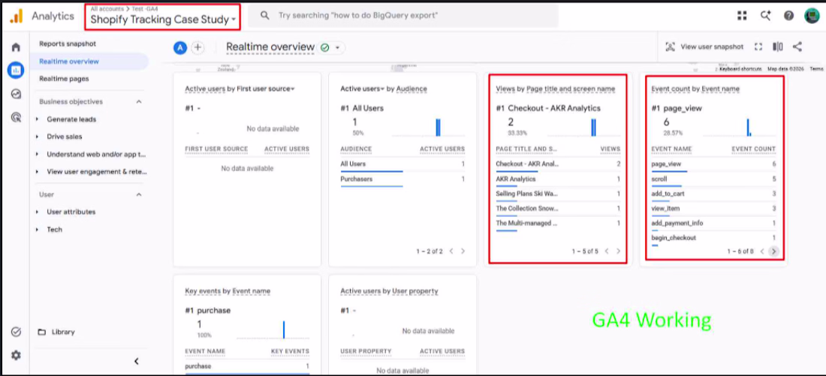Screen dimensions: 826x376
Task: Collapse the User section
Action: (139, 194)
